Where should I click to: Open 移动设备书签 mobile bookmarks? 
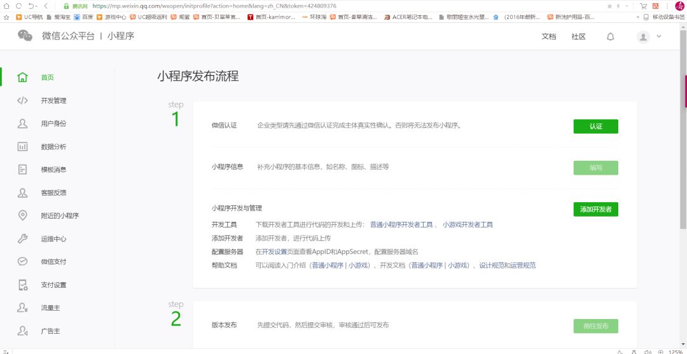pyautogui.click(x=664, y=17)
